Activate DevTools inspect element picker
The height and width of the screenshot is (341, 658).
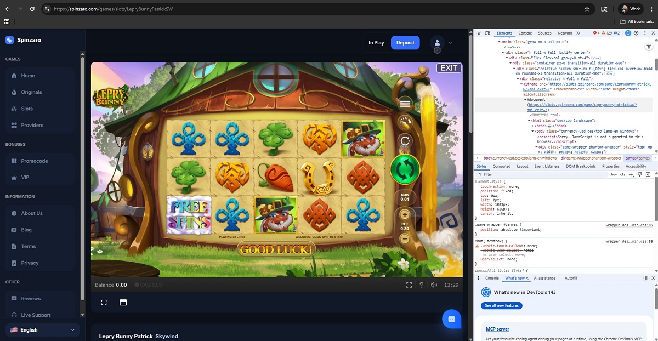(x=479, y=33)
